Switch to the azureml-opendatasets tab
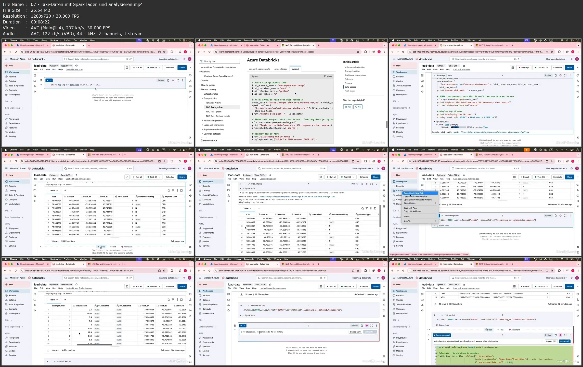The width and height of the screenshot is (583, 367). point(260,69)
